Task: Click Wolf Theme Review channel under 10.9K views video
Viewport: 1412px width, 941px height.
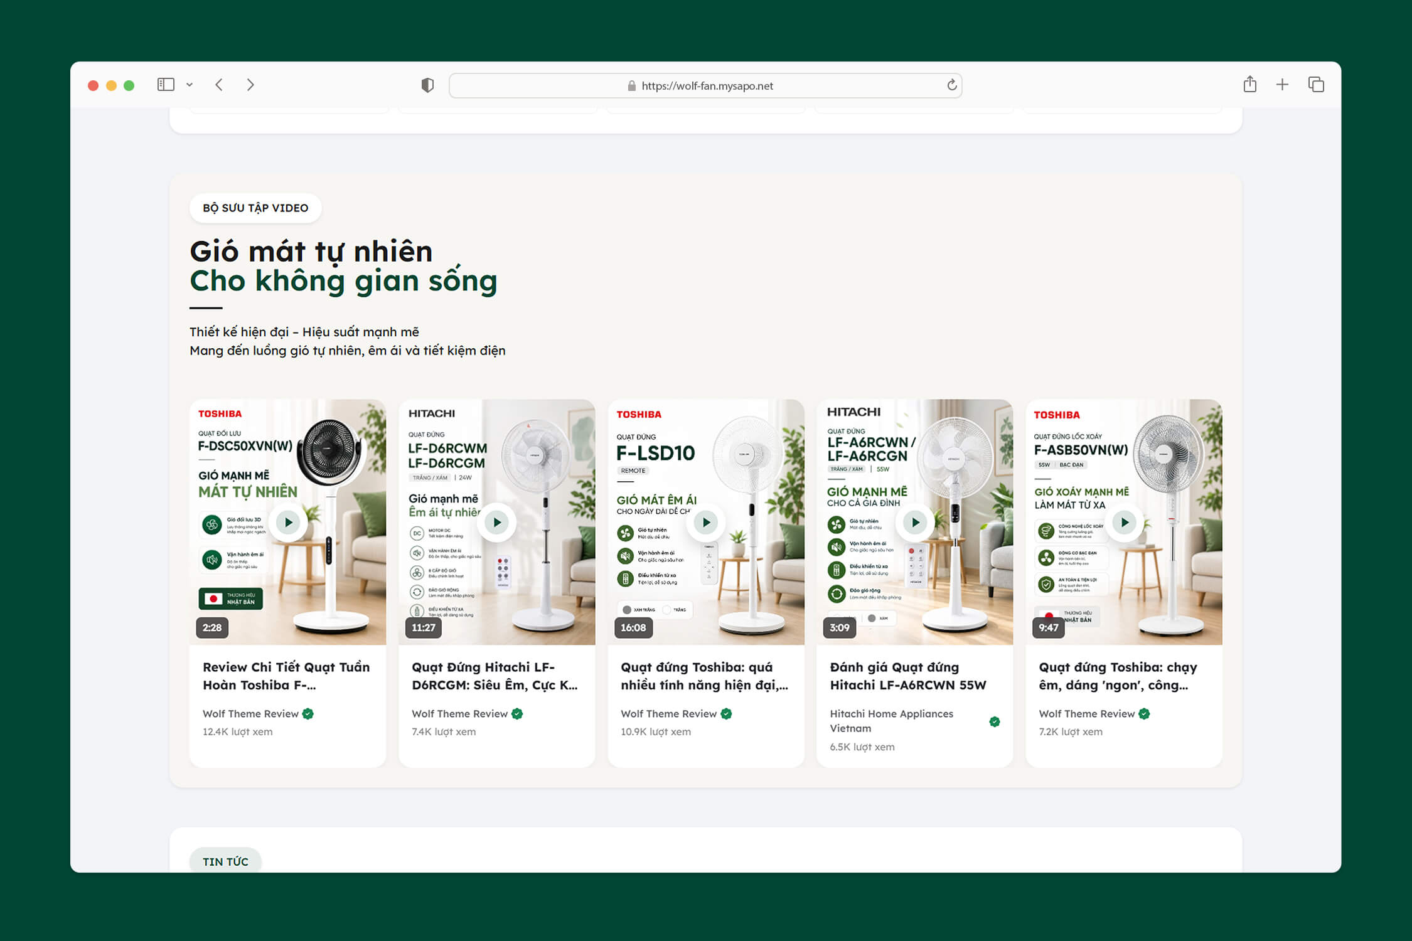Action: click(668, 714)
